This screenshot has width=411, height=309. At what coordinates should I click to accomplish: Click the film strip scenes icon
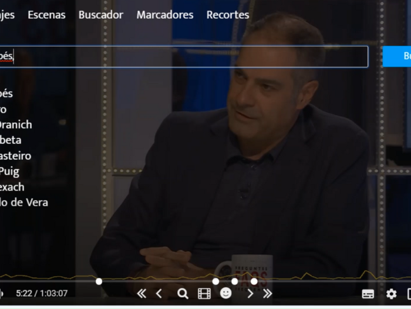coord(204,294)
